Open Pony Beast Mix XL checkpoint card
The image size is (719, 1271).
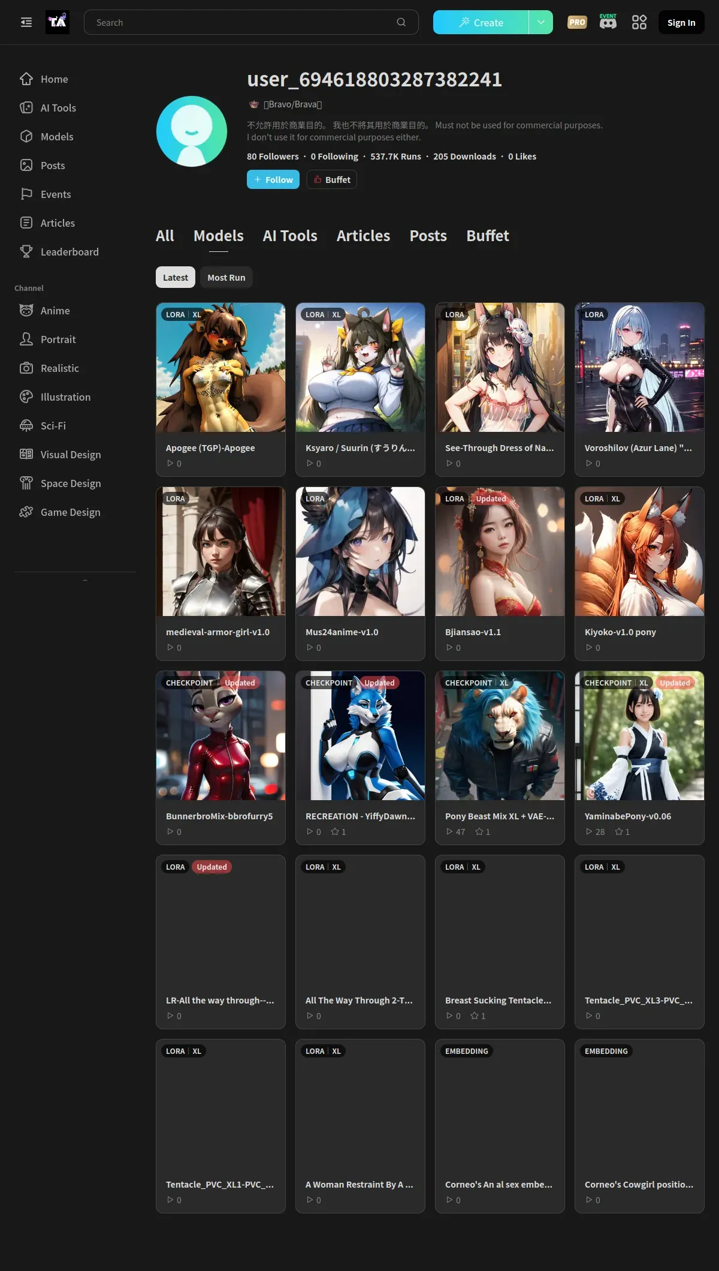pos(500,758)
